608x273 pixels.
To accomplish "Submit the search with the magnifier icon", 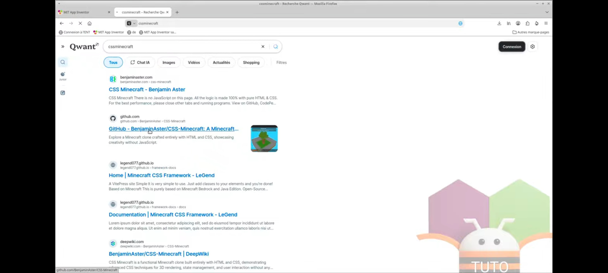I will point(275,46).
